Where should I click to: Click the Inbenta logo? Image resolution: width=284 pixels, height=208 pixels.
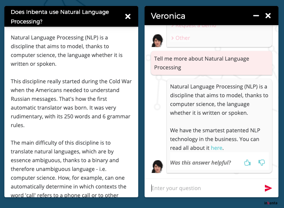270,203
